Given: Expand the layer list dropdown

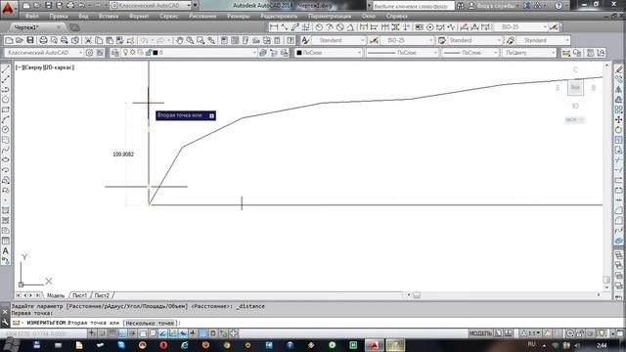Looking at the screenshot, I should point(254,53).
